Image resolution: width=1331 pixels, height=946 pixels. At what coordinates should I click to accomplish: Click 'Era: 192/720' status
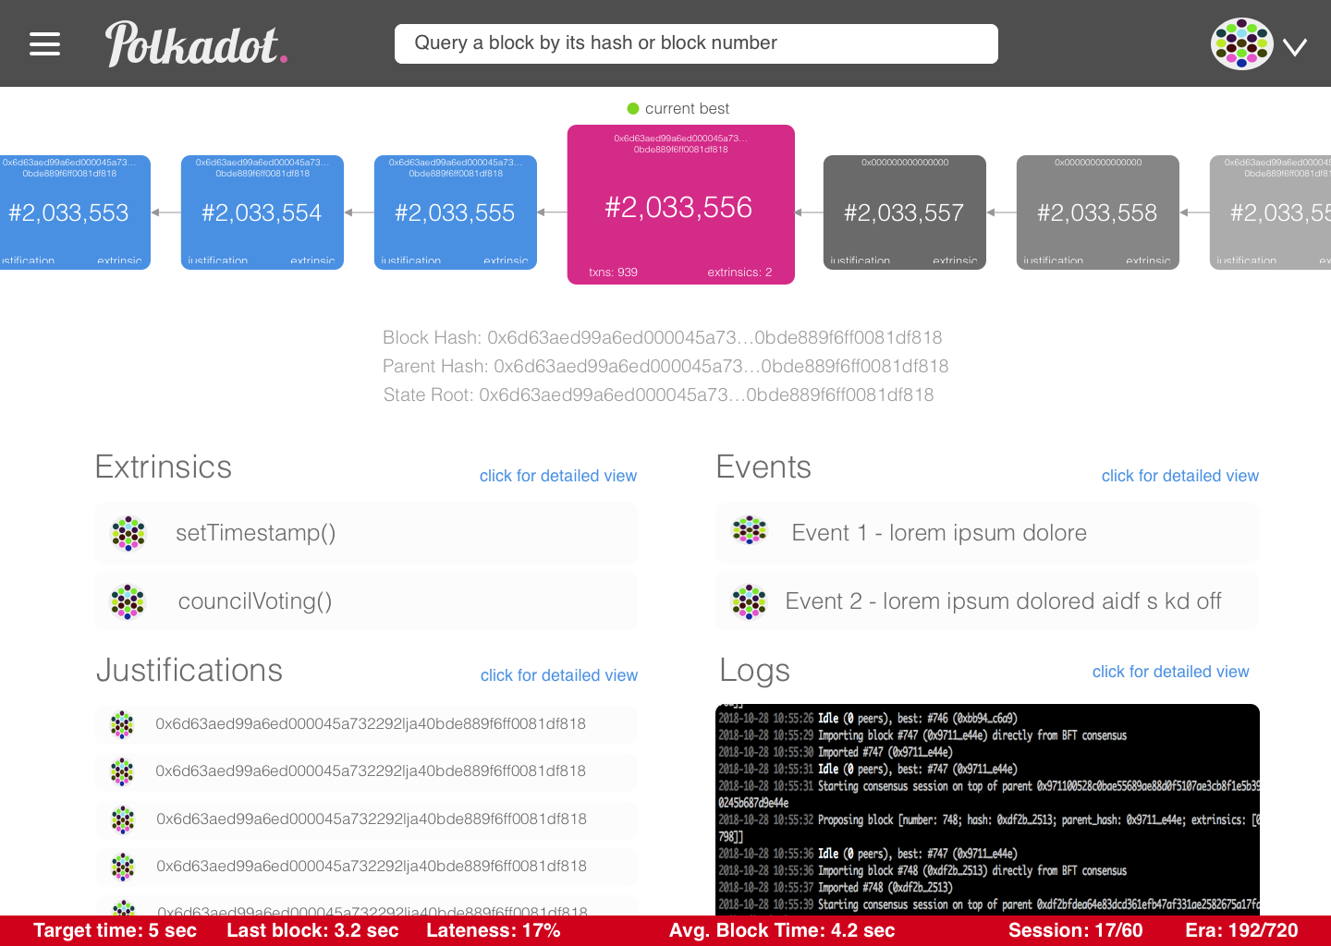1242,930
